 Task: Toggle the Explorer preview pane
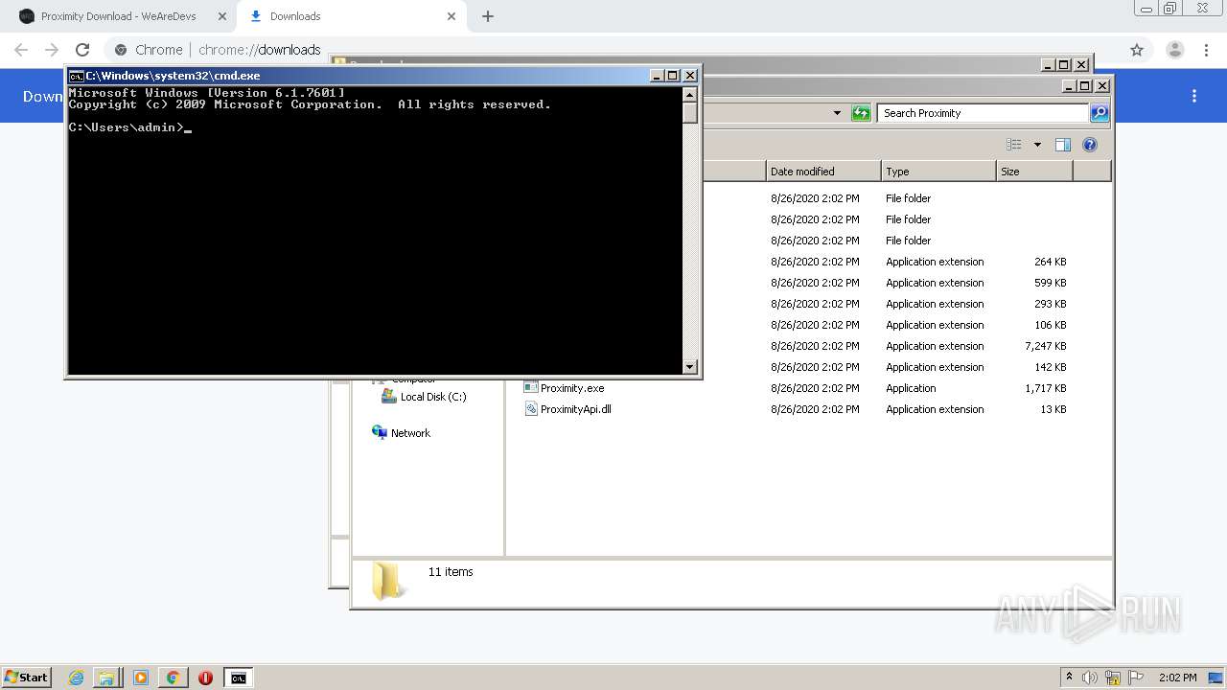pos(1062,145)
